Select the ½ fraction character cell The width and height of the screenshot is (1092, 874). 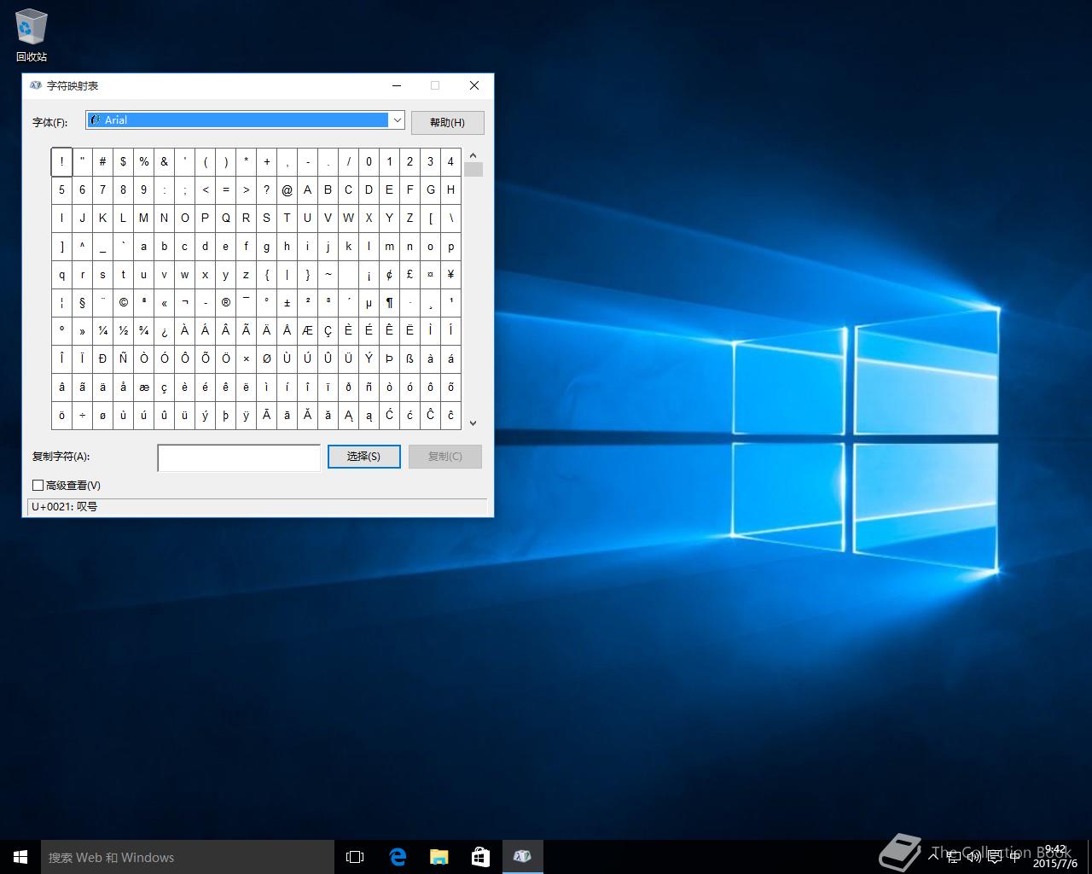(x=123, y=330)
